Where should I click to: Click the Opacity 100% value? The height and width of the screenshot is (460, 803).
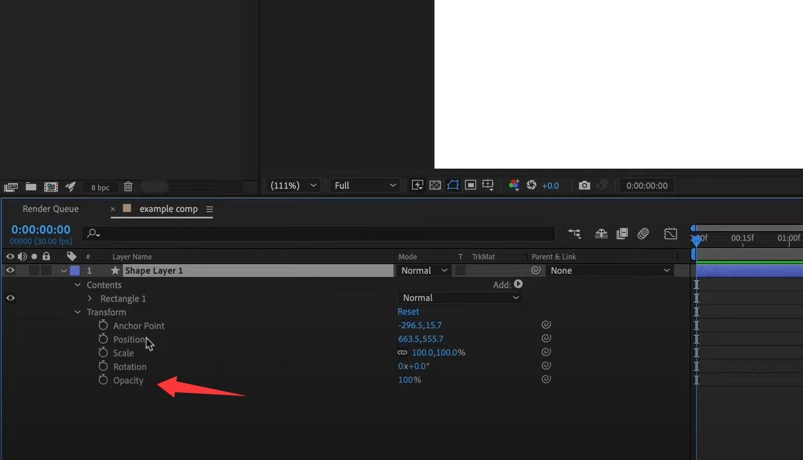(408, 380)
